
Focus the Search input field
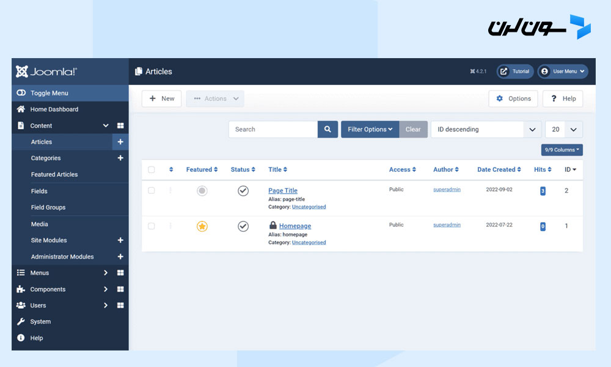coord(273,130)
